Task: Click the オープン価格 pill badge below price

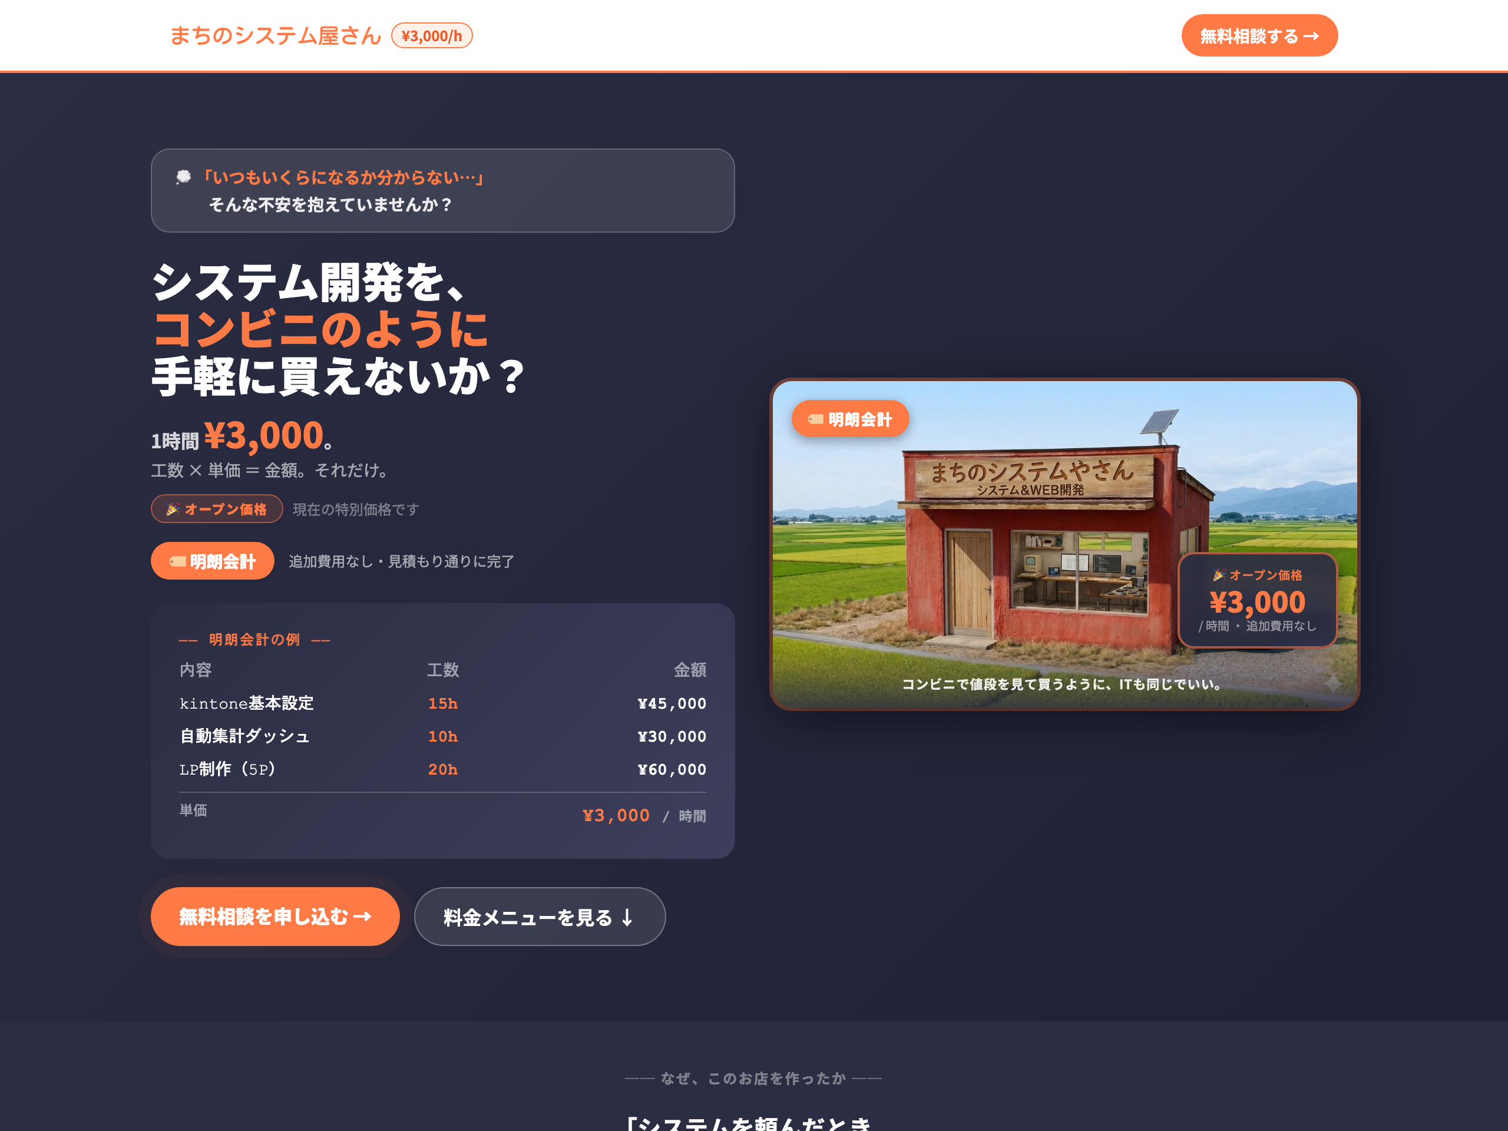Action: click(217, 508)
